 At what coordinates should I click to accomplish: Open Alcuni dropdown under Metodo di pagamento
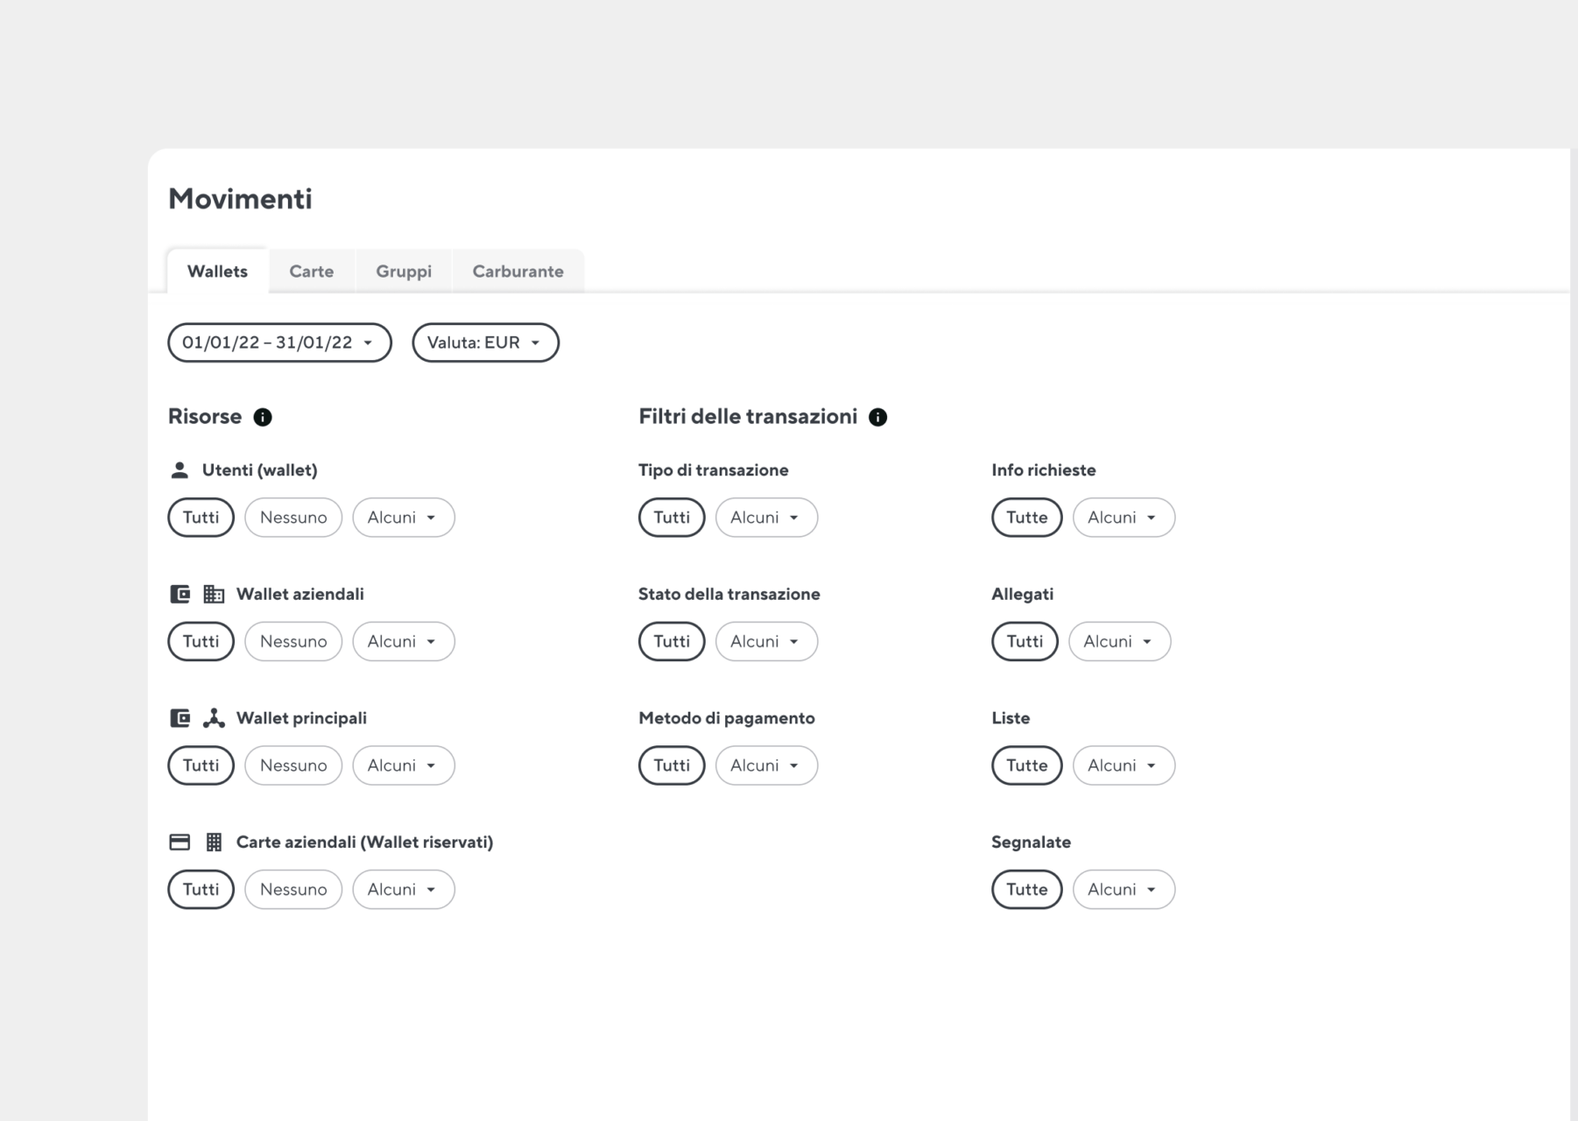tap(766, 765)
